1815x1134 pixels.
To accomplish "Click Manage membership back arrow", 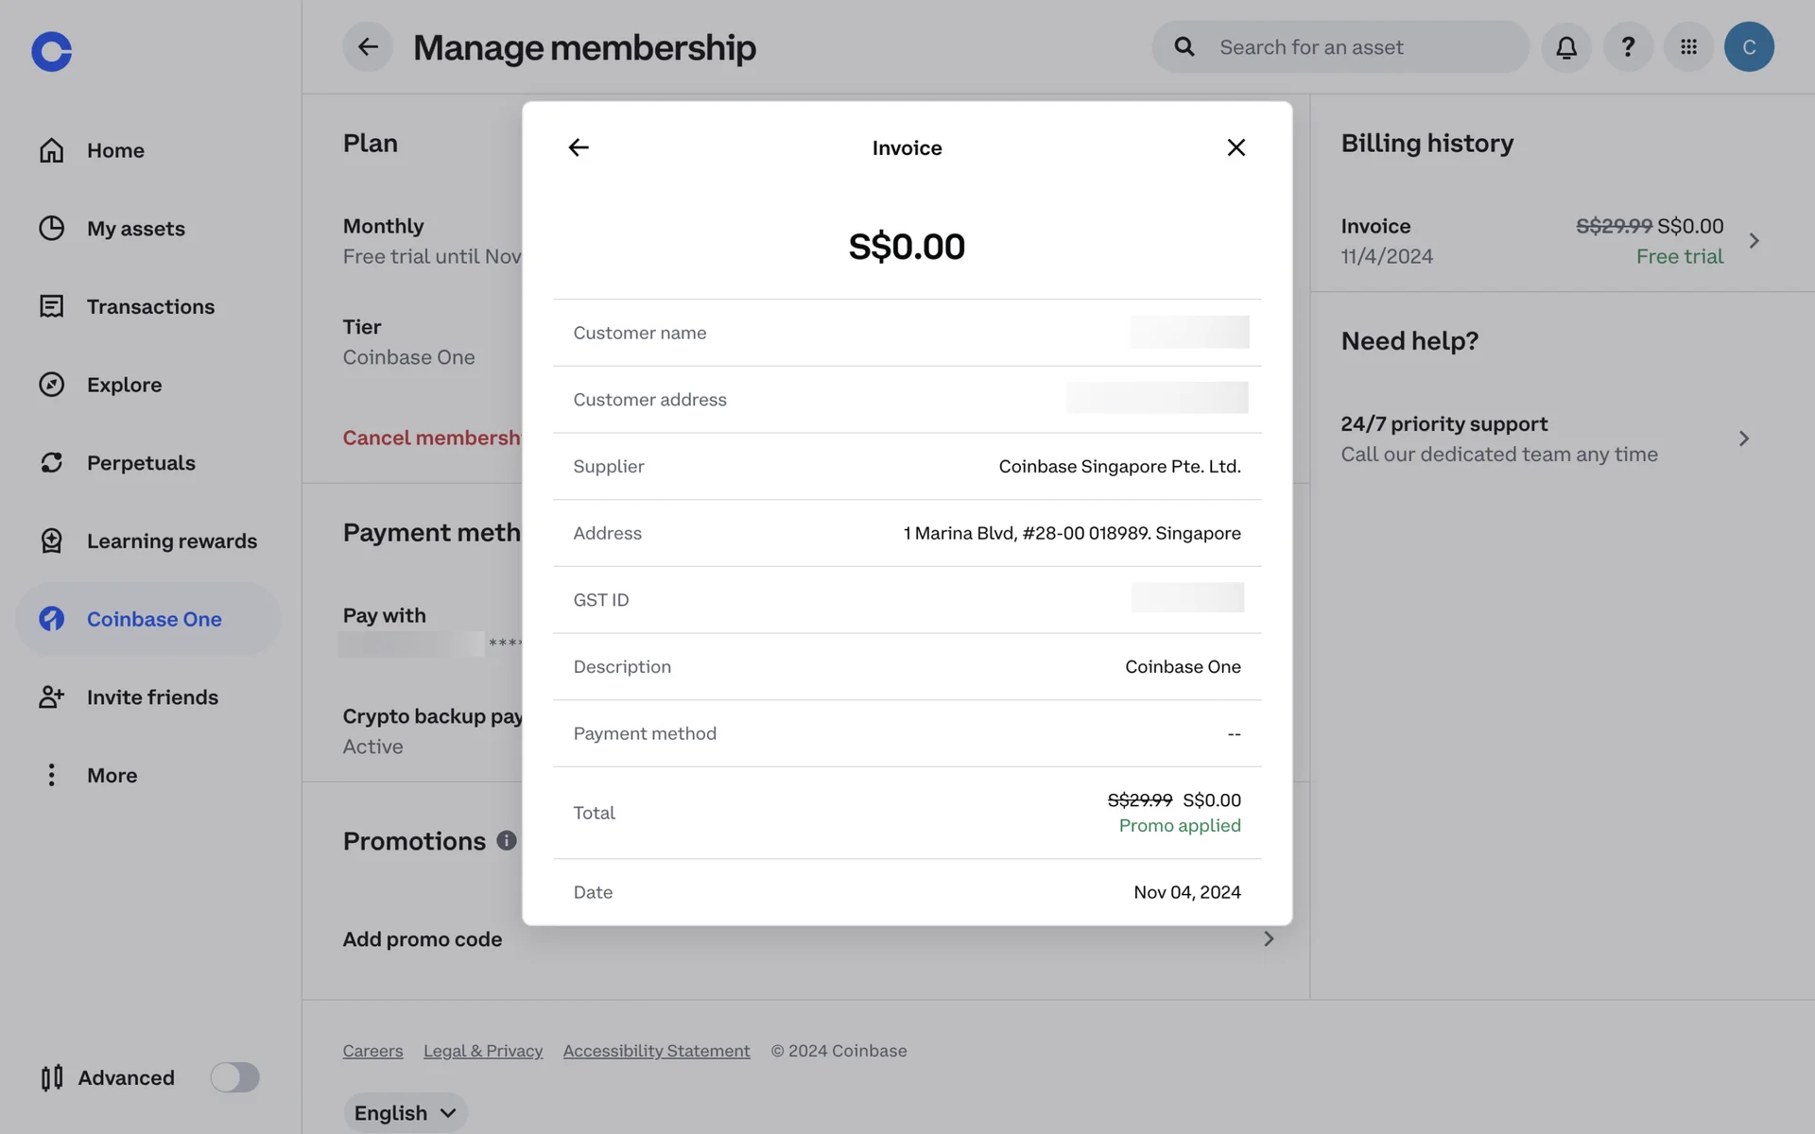I will point(368,47).
